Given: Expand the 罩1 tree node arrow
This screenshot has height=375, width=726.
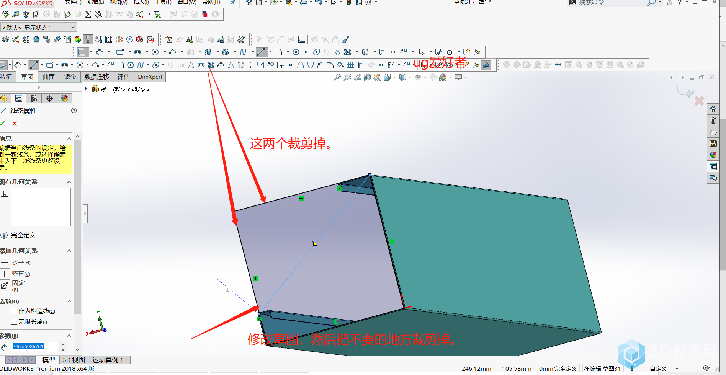Looking at the screenshot, I should pyautogui.click(x=86, y=89).
